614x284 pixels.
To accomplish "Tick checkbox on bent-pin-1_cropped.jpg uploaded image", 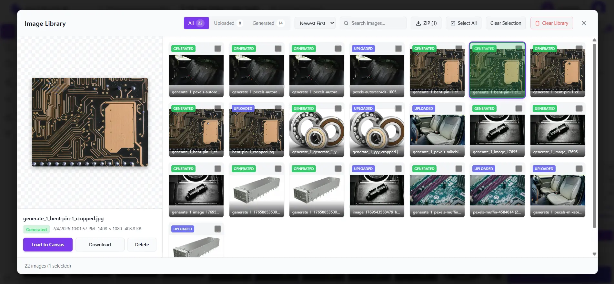I will [x=278, y=109].
